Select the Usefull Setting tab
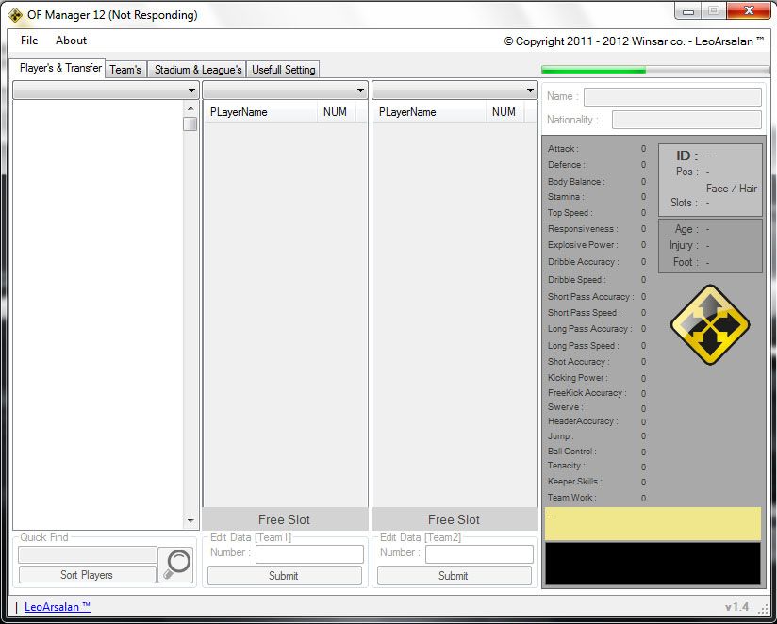777x624 pixels. click(x=284, y=70)
